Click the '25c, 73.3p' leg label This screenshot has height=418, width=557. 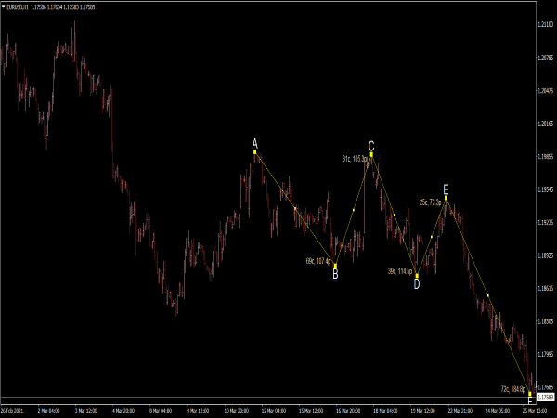click(x=430, y=202)
